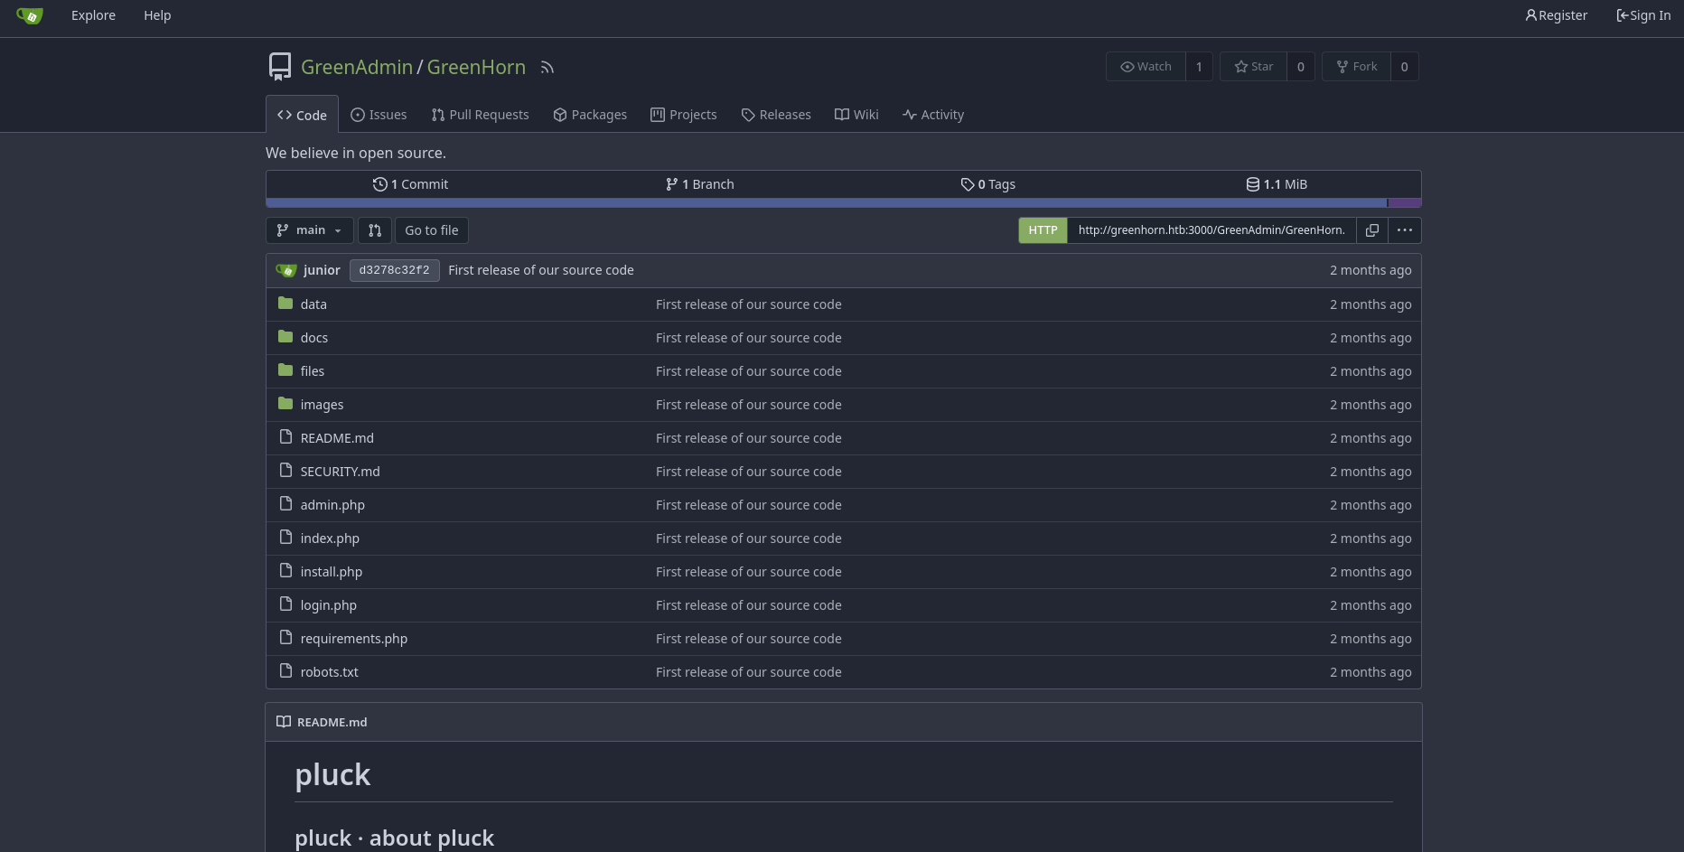Click the commit history clock icon
This screenshot has height=852, width=1684.
click(379, 184)
